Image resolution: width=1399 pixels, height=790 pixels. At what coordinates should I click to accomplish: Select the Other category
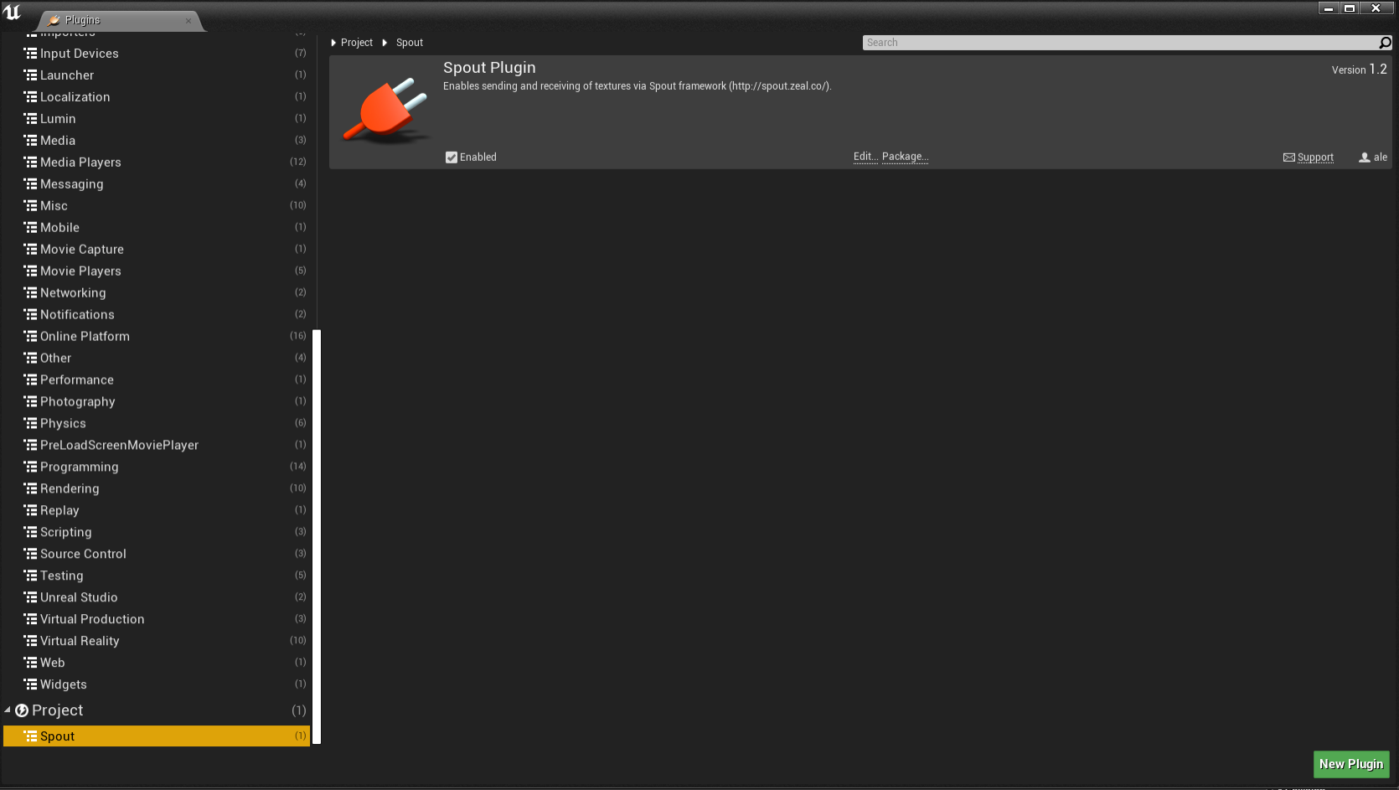157,358
